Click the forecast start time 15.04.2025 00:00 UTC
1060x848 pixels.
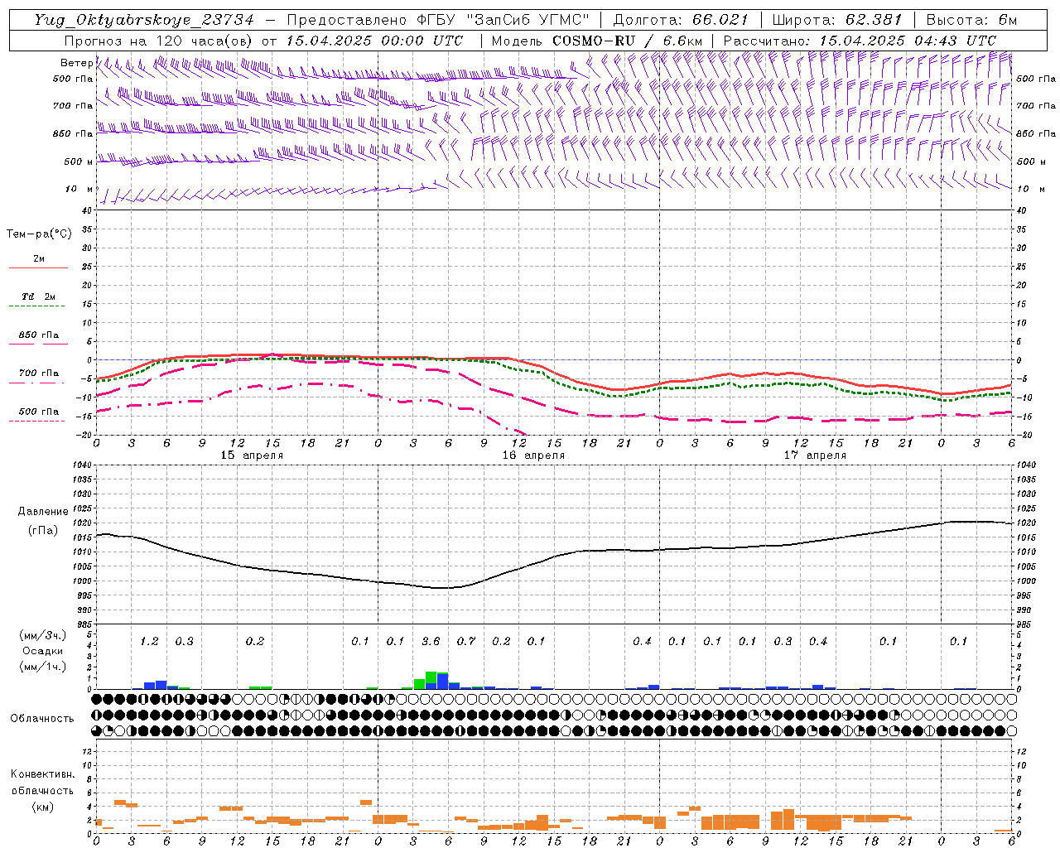click(x=374, y=41)
